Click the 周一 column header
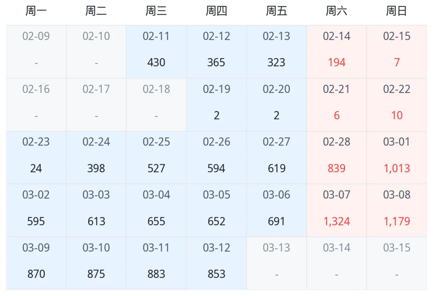Screen dimensions: 433x296 (x=36, y=11)
